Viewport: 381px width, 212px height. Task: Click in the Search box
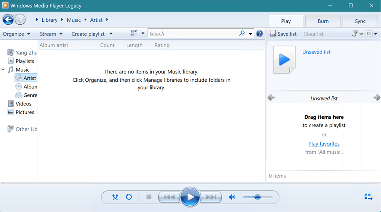193,33
